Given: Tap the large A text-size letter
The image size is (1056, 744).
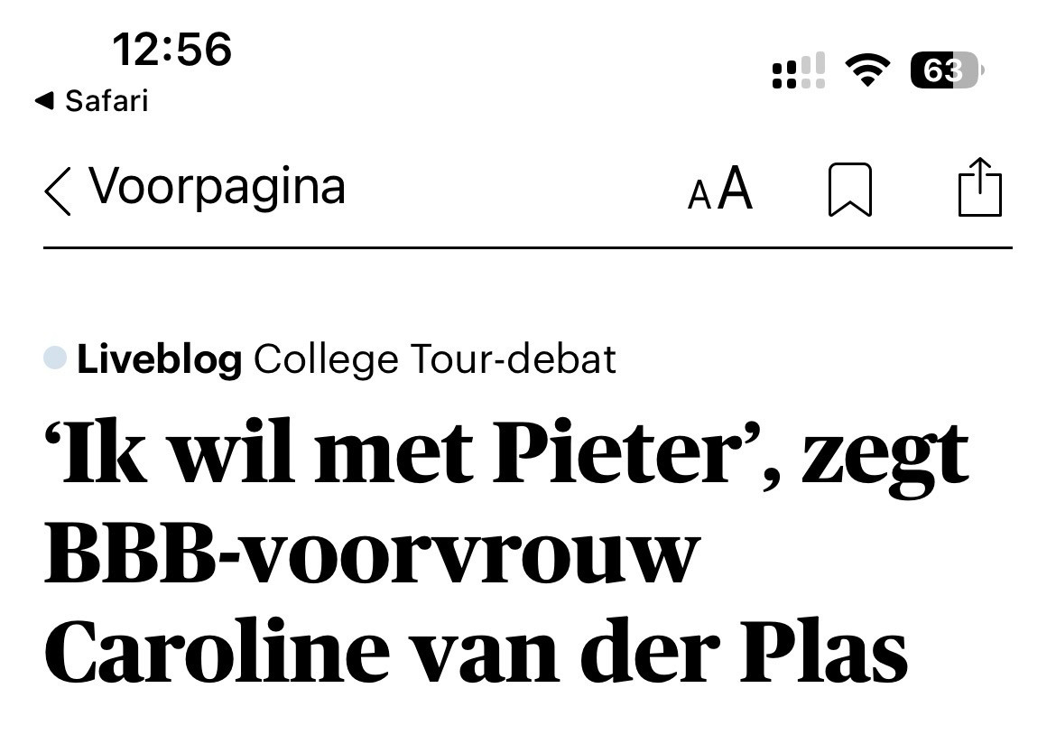Looking at the screenshot, I should [736, 189].
